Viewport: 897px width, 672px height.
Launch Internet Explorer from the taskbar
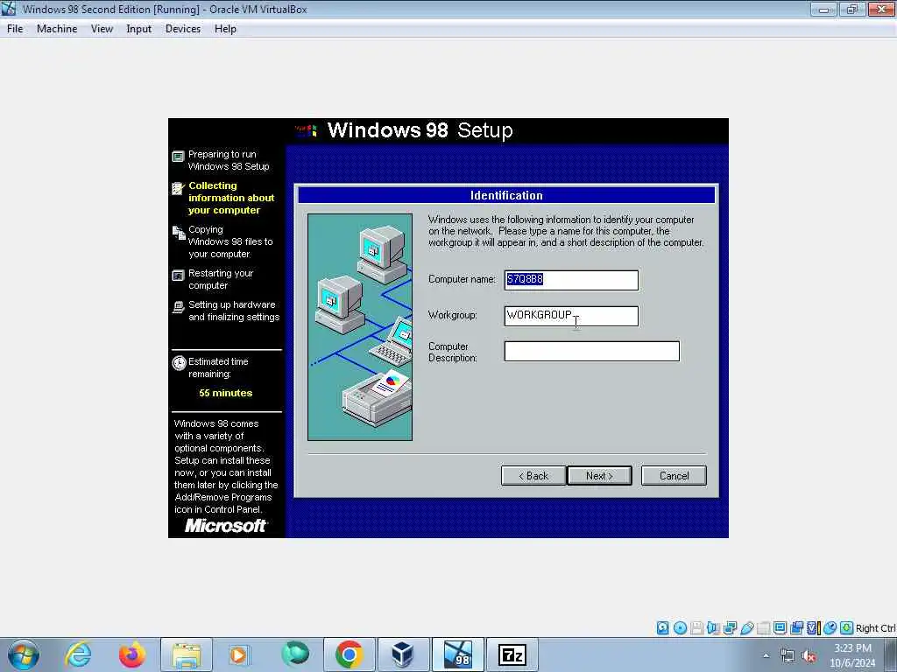pyautogui.click(x=78, y=654)
